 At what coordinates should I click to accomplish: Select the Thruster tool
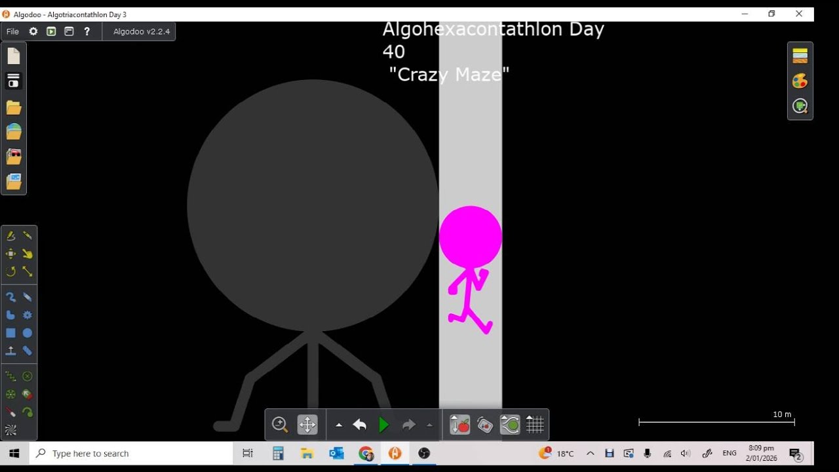pos(28,395)
